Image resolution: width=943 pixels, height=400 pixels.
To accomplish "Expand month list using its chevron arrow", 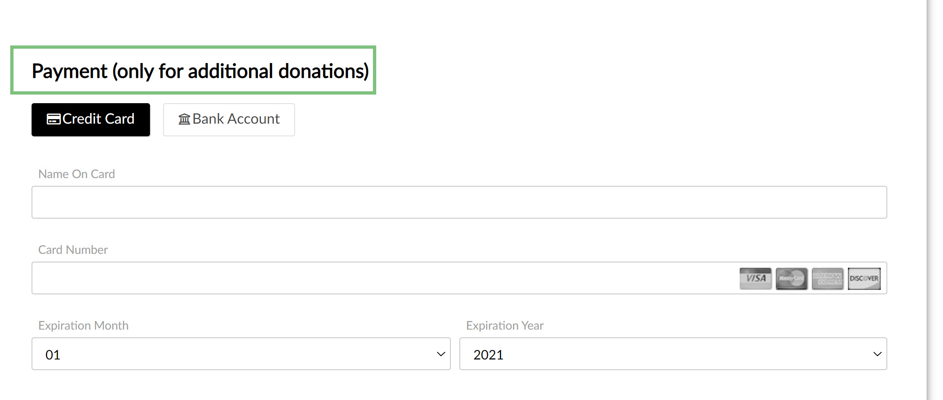I will pyautogui.click(x=441, y=354).
